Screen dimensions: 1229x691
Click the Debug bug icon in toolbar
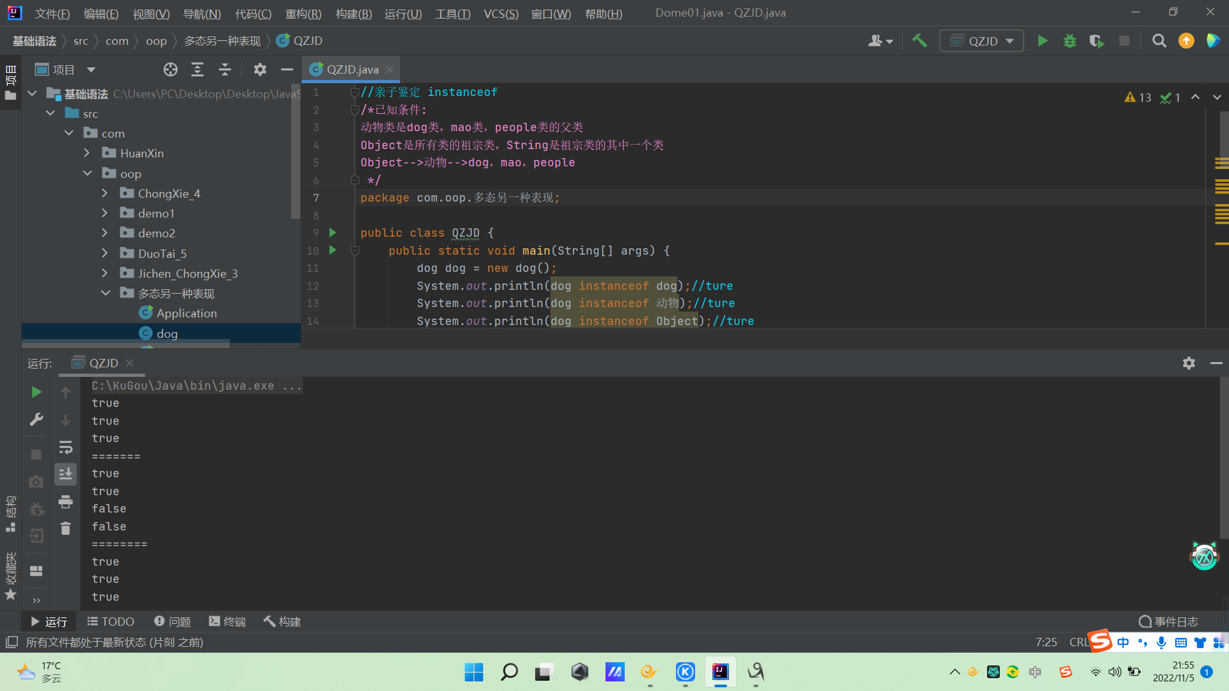(1070, 41)
